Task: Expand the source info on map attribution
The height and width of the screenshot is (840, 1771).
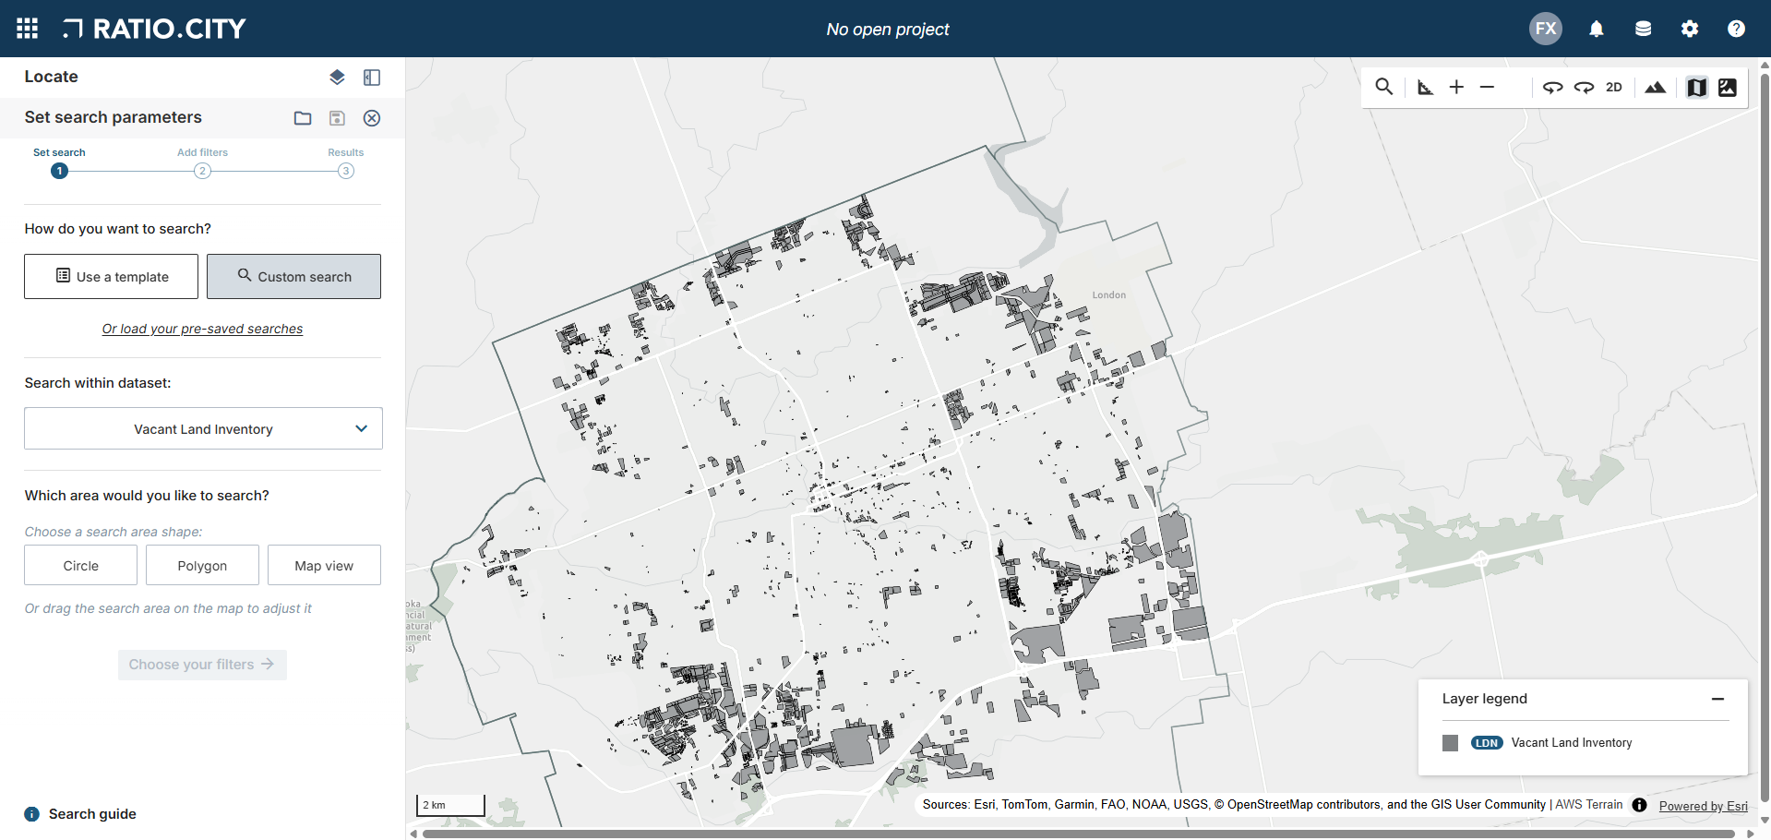Action: pyautogui.click(x=1639, y=804)
